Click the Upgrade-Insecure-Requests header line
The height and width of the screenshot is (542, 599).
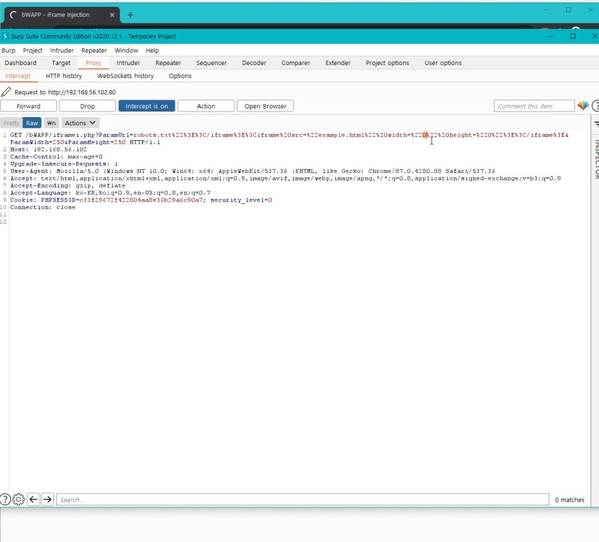tap(64, 164)
